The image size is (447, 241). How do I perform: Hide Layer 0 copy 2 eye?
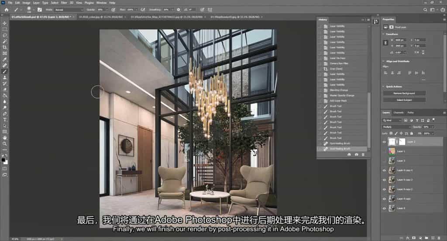[384, 189]
